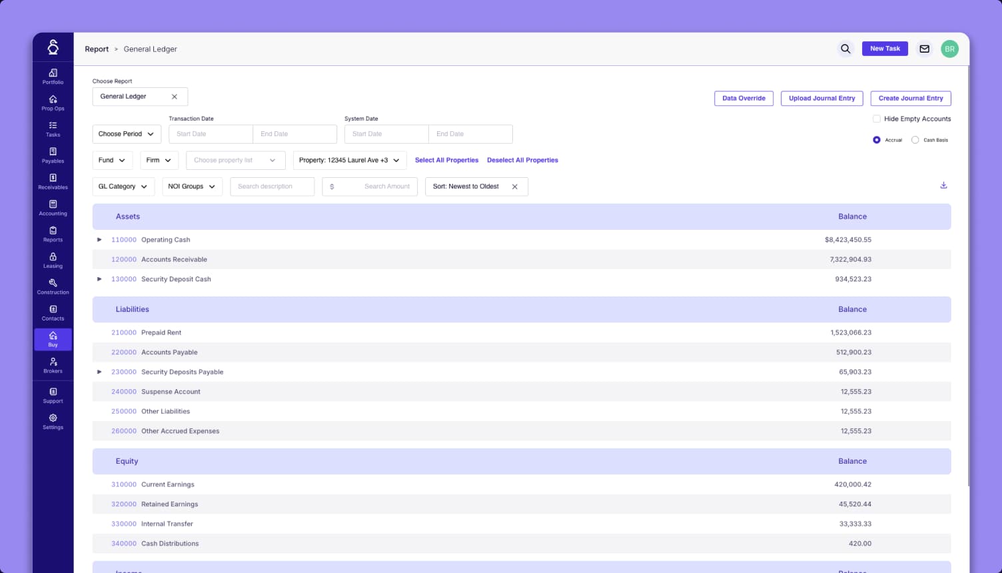The height and width of the screenshot is (573, 1002).
Task: Click the export download icon above the ledger
Action: click(943, 185)
